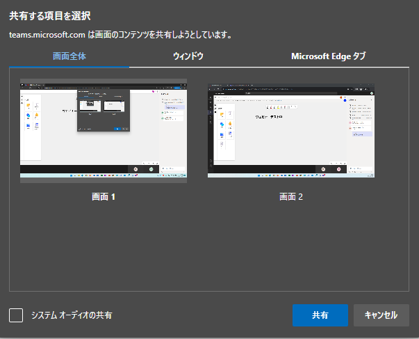
Task: Choose the 画面 1 screen thumbnail
Action: (x=104, y=131)
